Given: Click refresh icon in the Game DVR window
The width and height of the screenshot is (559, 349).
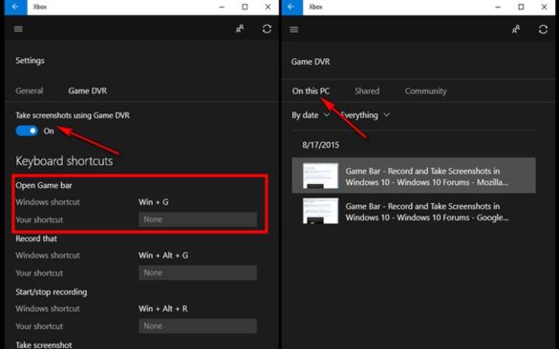Looking at the screenshot, I should coord(543,30).
